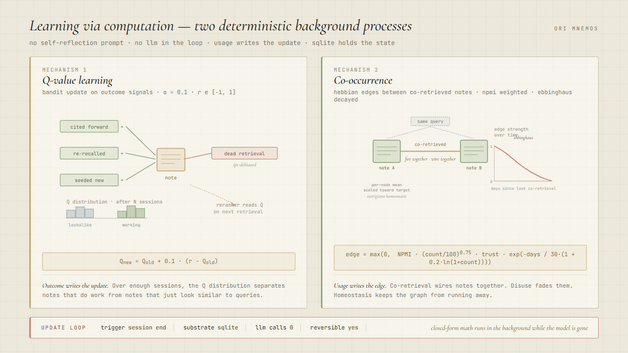This screenshot has width=628, height=353.
Task: Click the note B document icon
Action: 474,152
